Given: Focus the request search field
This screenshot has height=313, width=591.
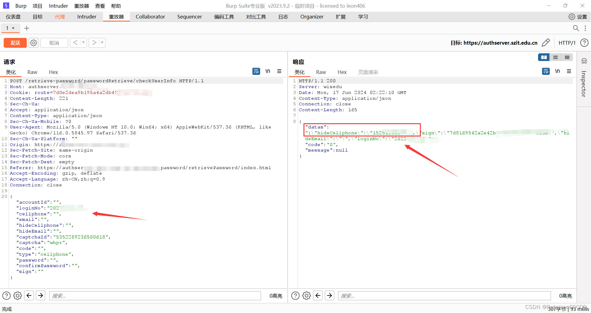Looking at the screenshot, I should [155, 296].
